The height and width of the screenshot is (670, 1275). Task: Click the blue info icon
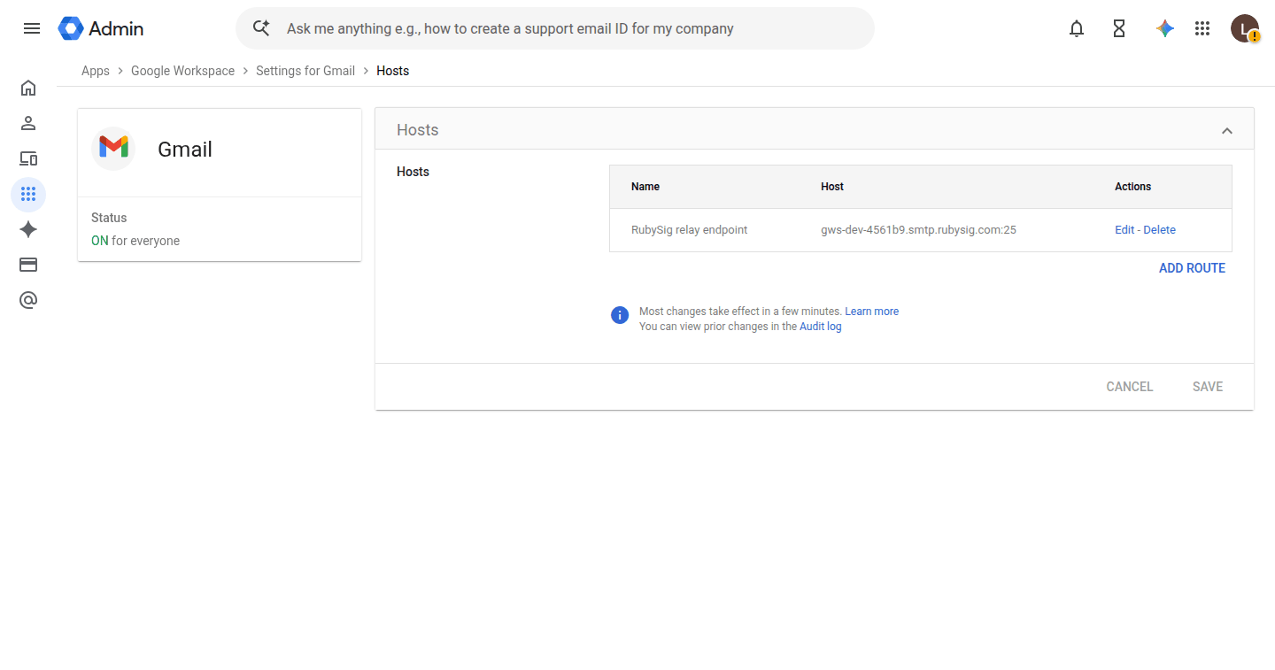620,314
